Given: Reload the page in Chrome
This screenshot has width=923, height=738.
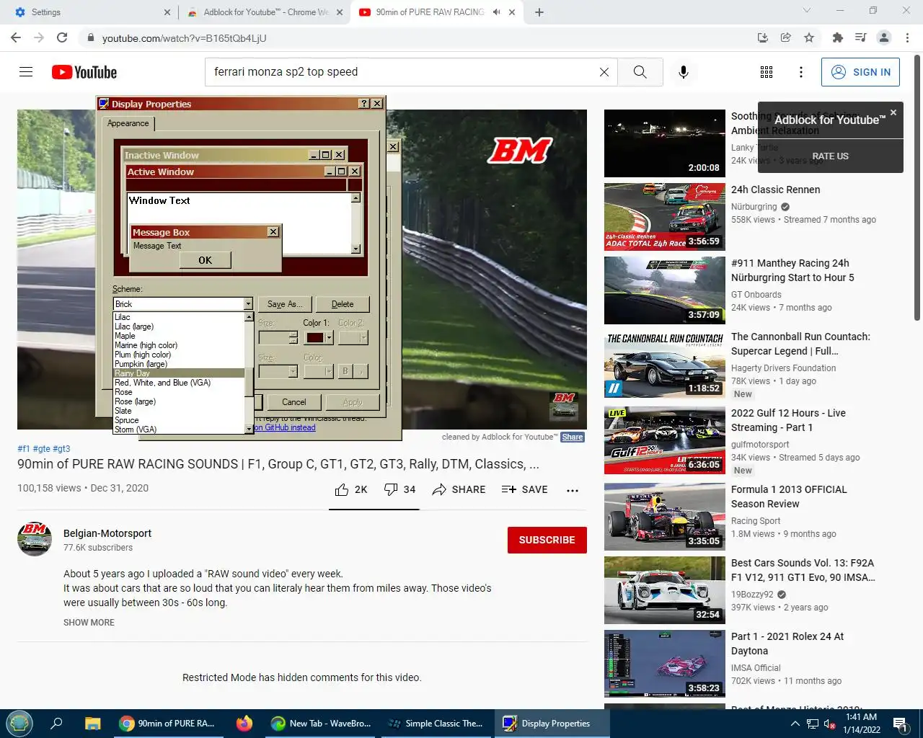Looking at the screenshot, I should (x=62, y=37).
